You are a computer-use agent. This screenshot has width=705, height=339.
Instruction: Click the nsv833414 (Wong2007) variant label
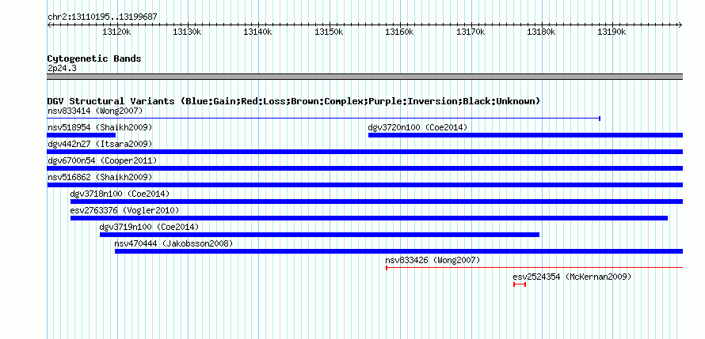coord(95,111)
